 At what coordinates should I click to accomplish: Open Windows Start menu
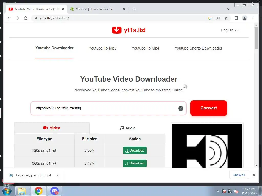(7, 191)
